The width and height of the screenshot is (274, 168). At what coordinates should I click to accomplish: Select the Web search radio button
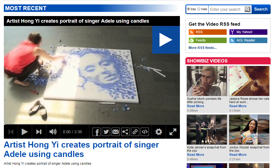click(199, 9)
